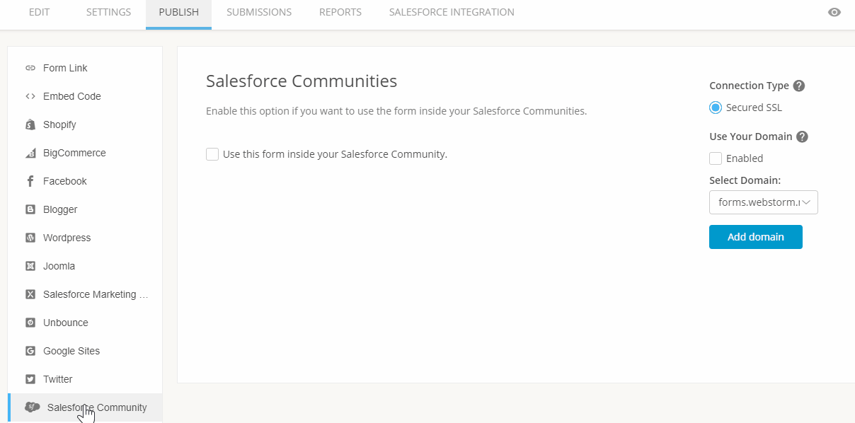This screenshot has height=423, width=855.
Task: Click the Joomla logo icon
Action: point(30,266)
